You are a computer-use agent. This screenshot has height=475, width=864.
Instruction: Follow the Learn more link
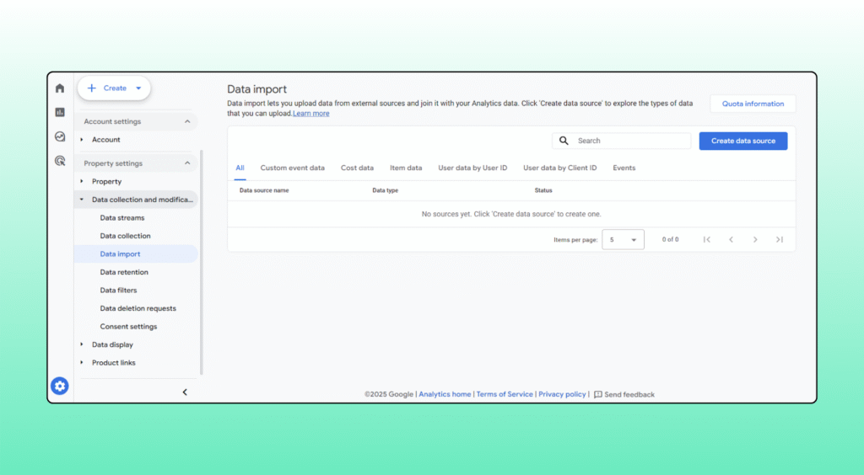tap(311, 114)
